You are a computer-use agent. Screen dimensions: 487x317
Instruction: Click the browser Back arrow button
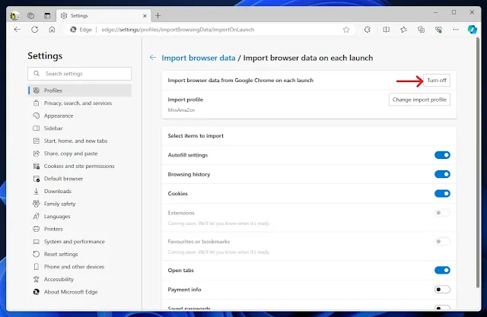pyautogui.click(x=18, y=30)
